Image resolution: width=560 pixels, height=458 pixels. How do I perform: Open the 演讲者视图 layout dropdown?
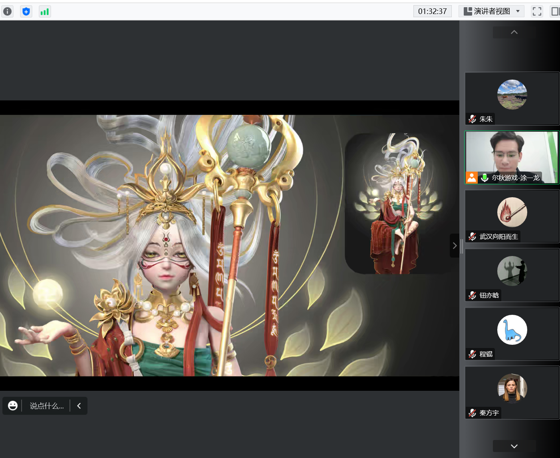[x=491, y=11]
